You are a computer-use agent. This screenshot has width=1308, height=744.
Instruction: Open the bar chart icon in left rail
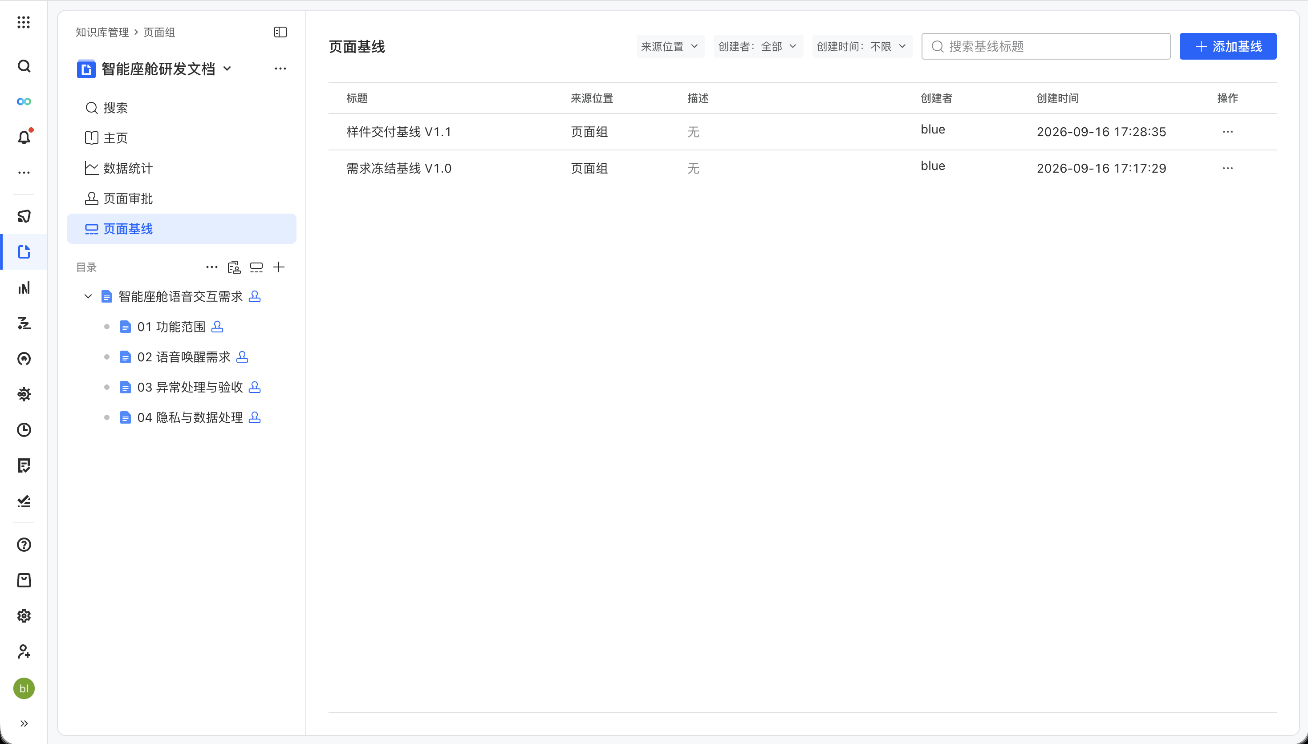(24, 288)
